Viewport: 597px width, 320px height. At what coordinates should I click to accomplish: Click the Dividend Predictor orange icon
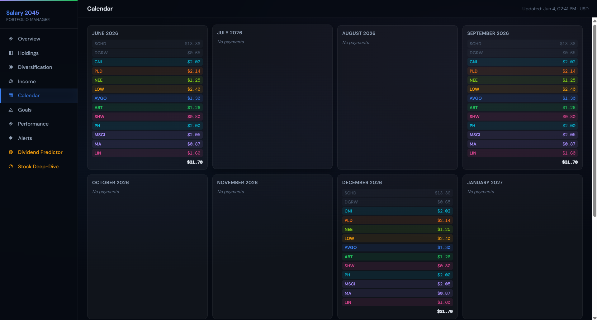click(11, 152)
